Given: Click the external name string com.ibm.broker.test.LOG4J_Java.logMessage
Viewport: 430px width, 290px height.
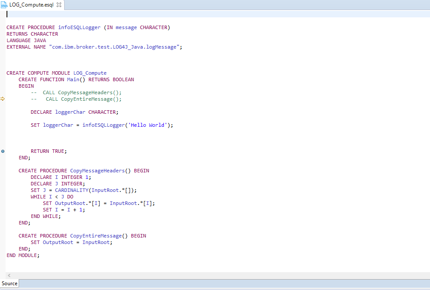Looking at the screenshot, I should click(114, 47).
